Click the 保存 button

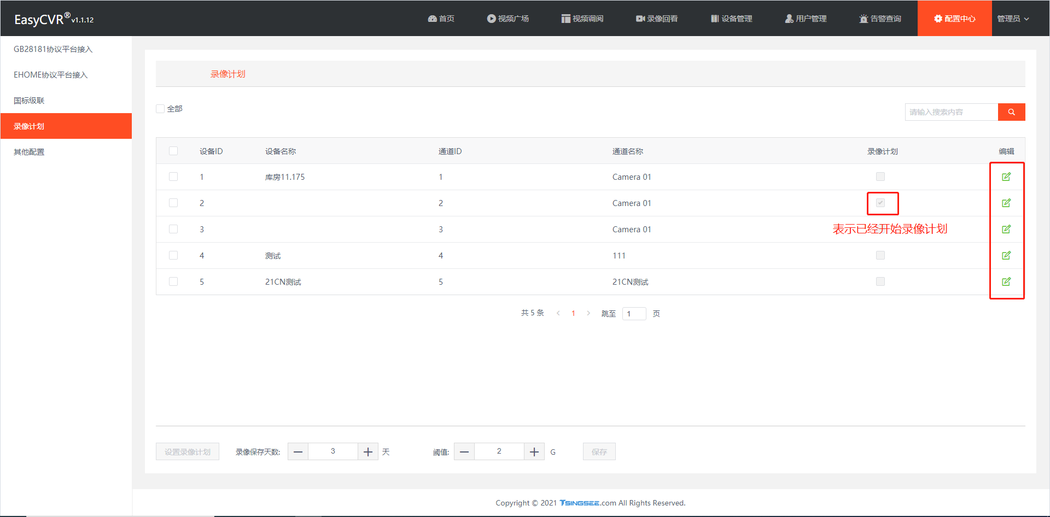pos(599,451)
